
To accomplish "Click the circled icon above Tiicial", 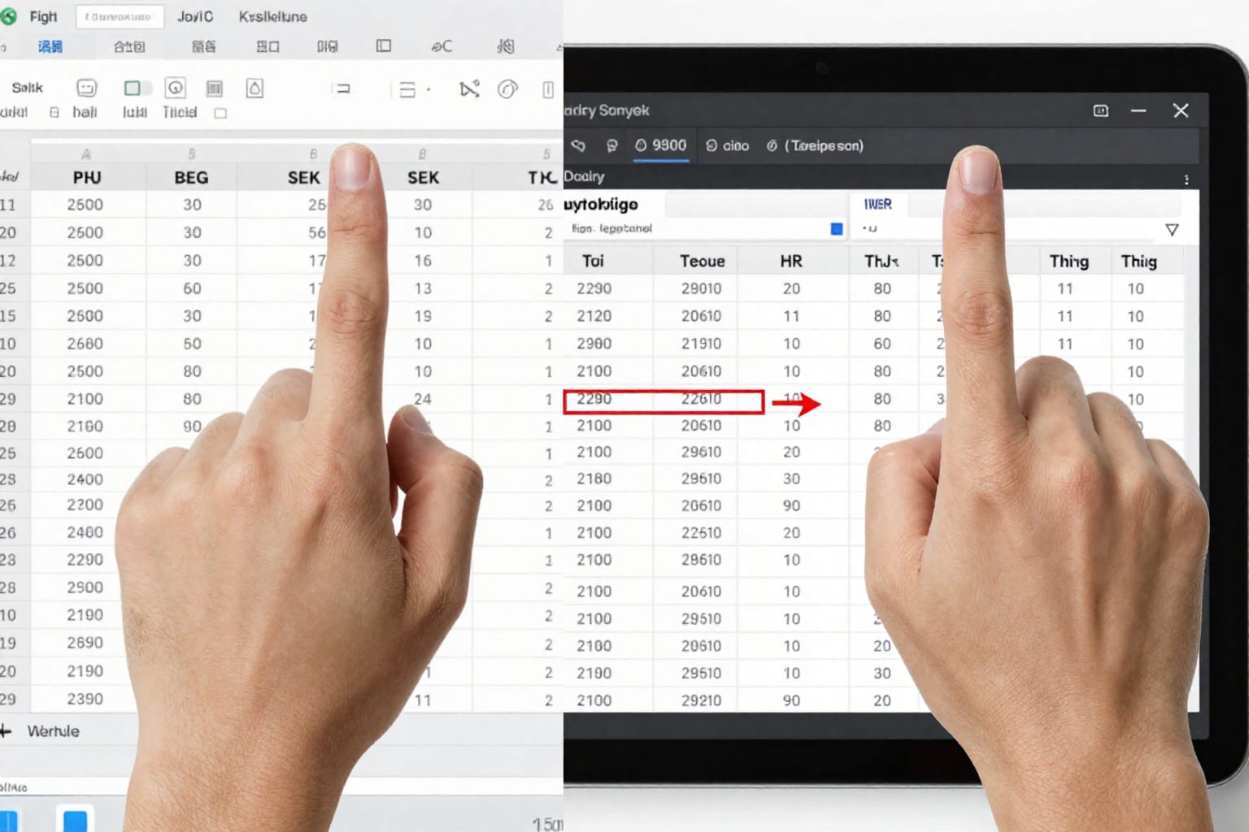I will [x=175, y=88].
